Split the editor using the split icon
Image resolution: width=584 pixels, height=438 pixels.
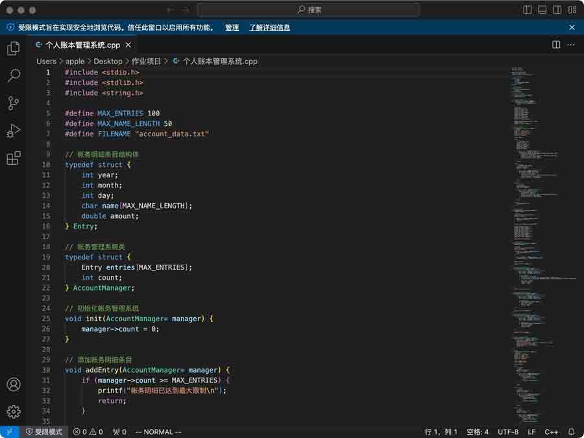(x=555, y=44)
